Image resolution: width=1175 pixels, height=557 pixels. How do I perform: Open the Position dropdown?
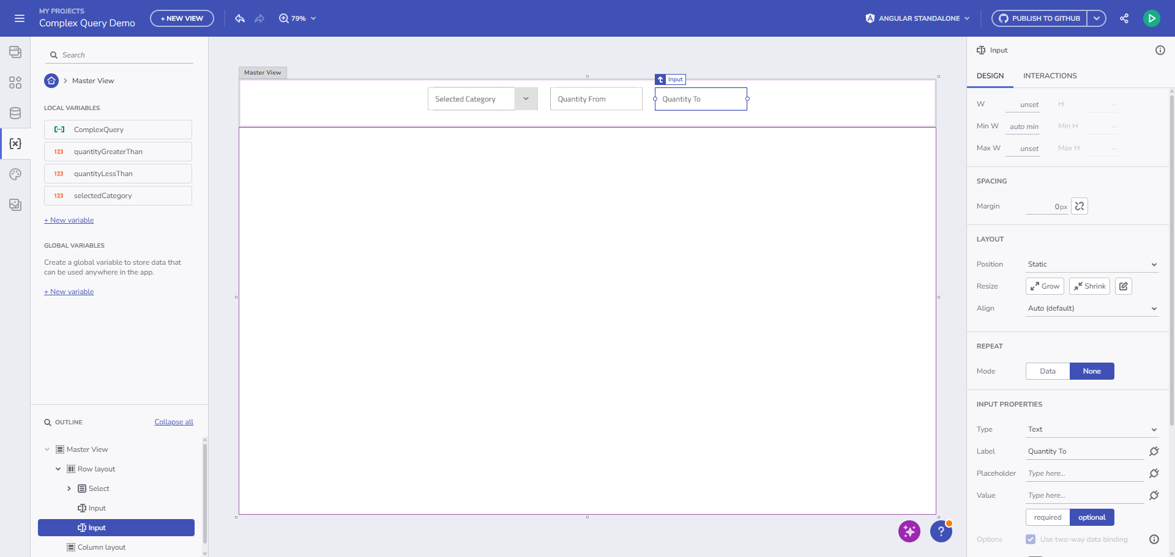tap(1092, 264)
